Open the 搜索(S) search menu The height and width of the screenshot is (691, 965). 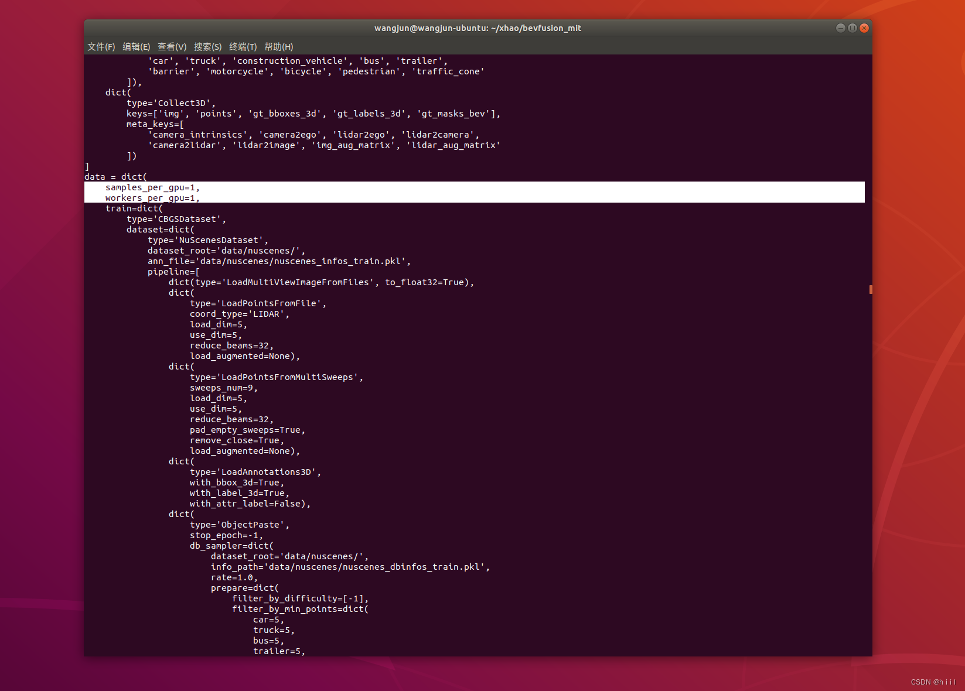point(208,47)
